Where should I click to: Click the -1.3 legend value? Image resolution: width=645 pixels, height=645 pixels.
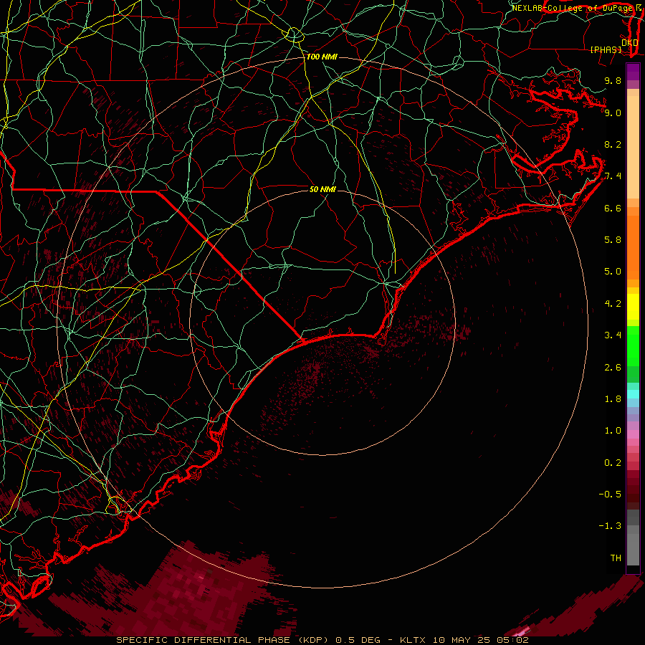point(610,526)
